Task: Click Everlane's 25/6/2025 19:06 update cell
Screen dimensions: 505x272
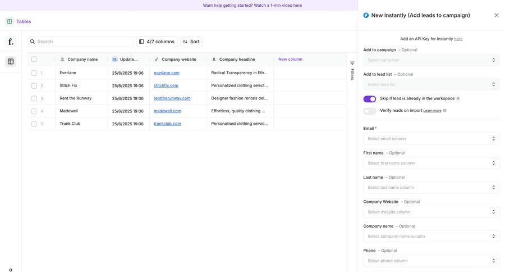Action: [128, 73]
